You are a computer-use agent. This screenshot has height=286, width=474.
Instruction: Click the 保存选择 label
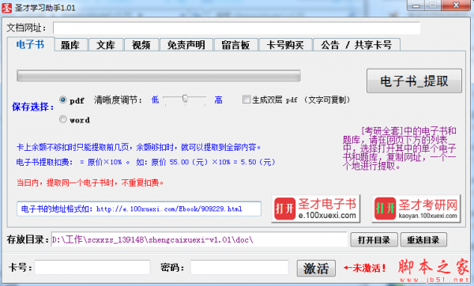tap(33, 107)
